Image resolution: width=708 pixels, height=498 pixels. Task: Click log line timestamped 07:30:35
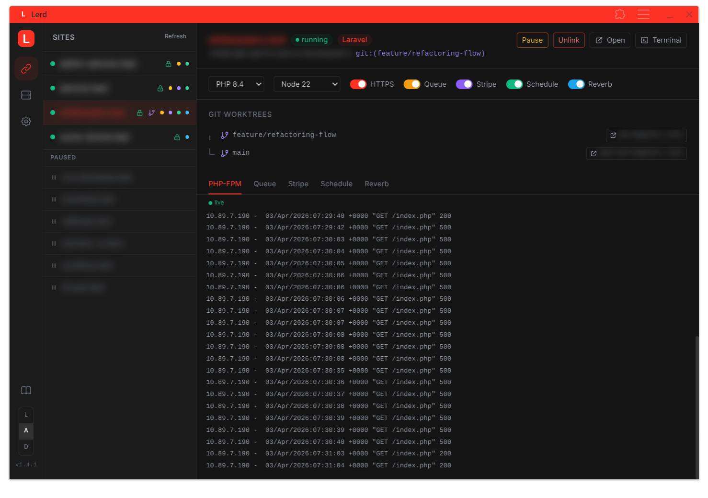pyautogui.click(x=329, y=371)
